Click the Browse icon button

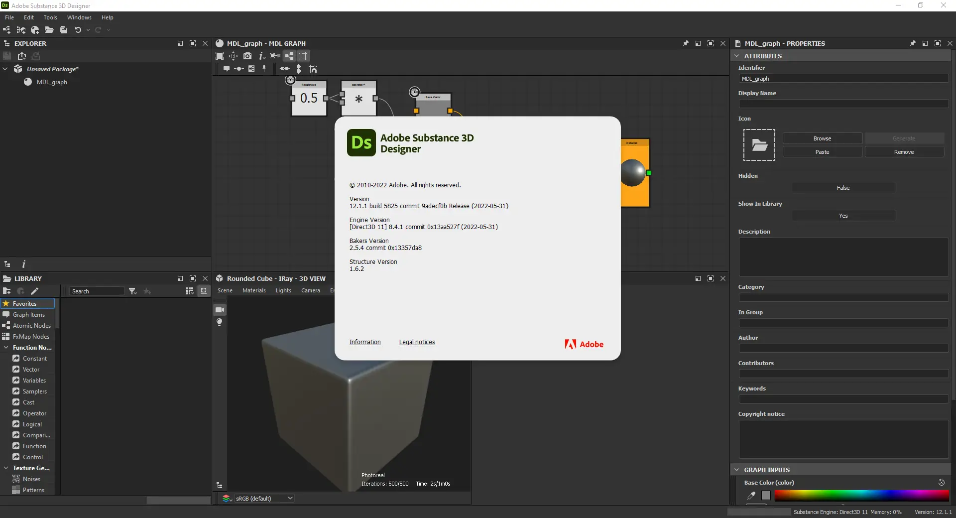[823, 138]
